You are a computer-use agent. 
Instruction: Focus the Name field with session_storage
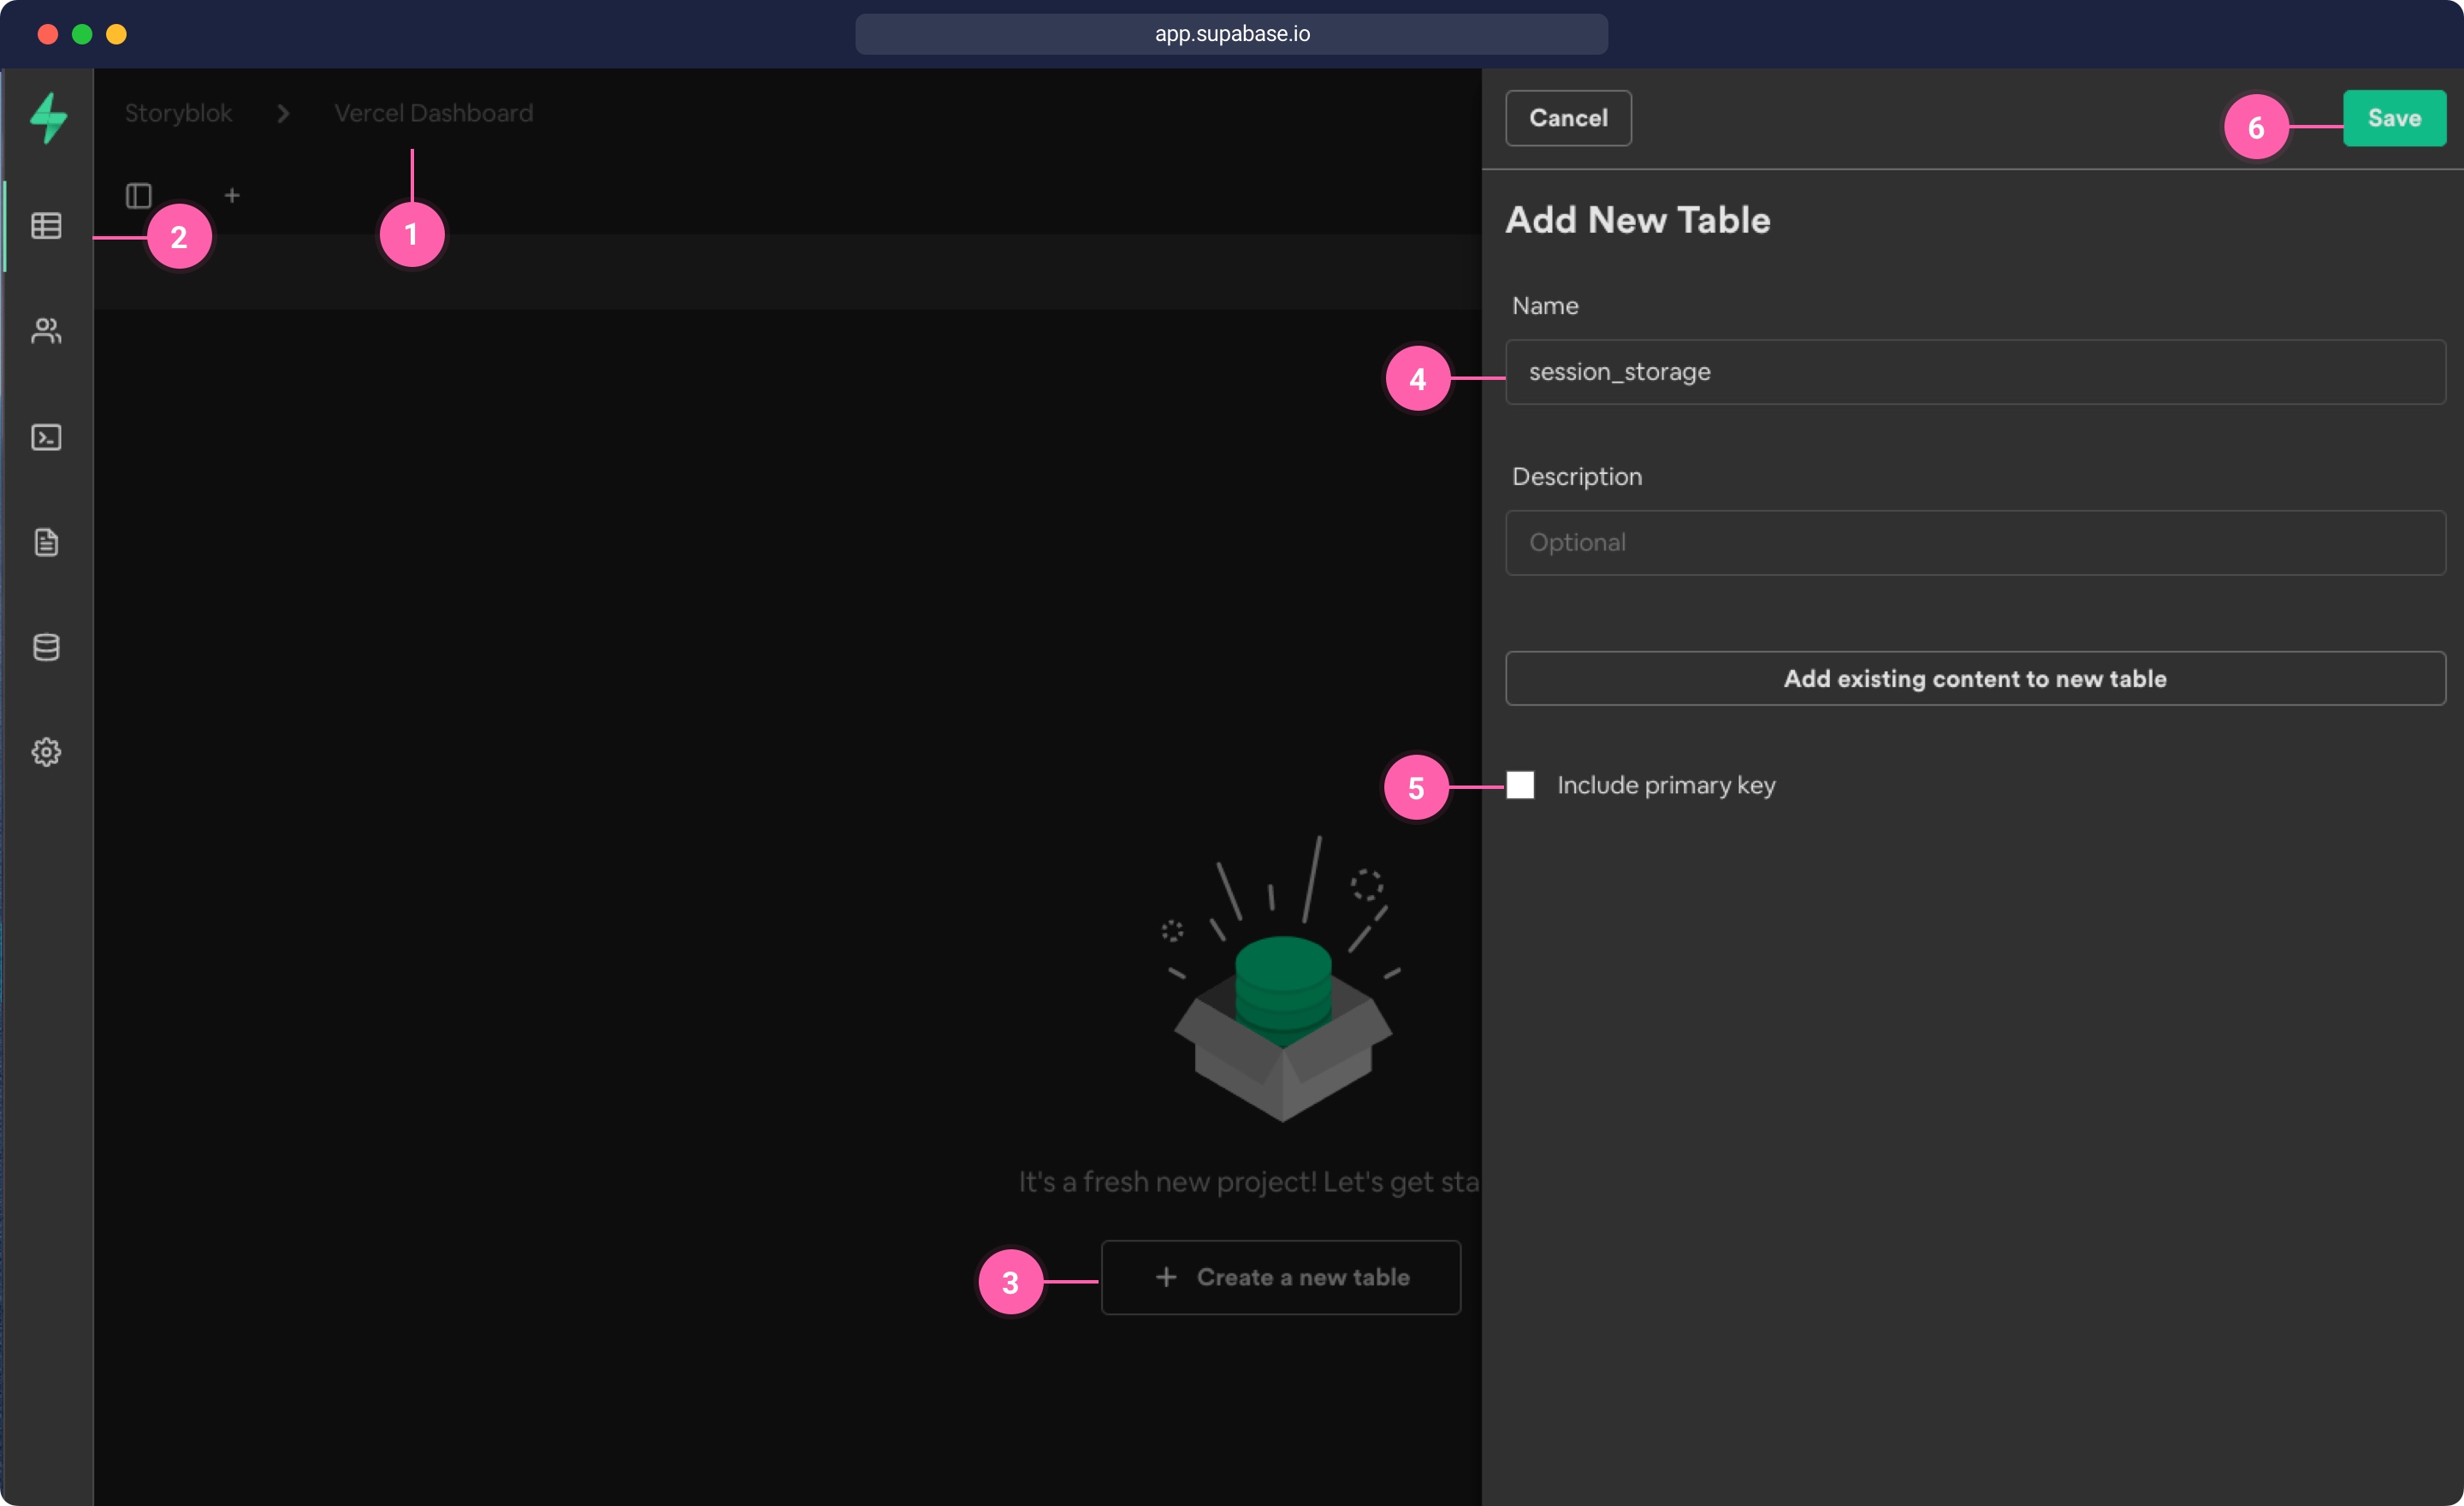tap(1975, 372)
